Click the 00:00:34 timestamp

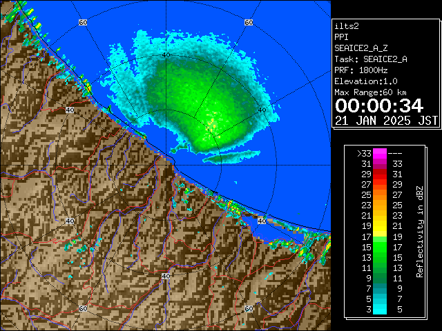(379, 106)
